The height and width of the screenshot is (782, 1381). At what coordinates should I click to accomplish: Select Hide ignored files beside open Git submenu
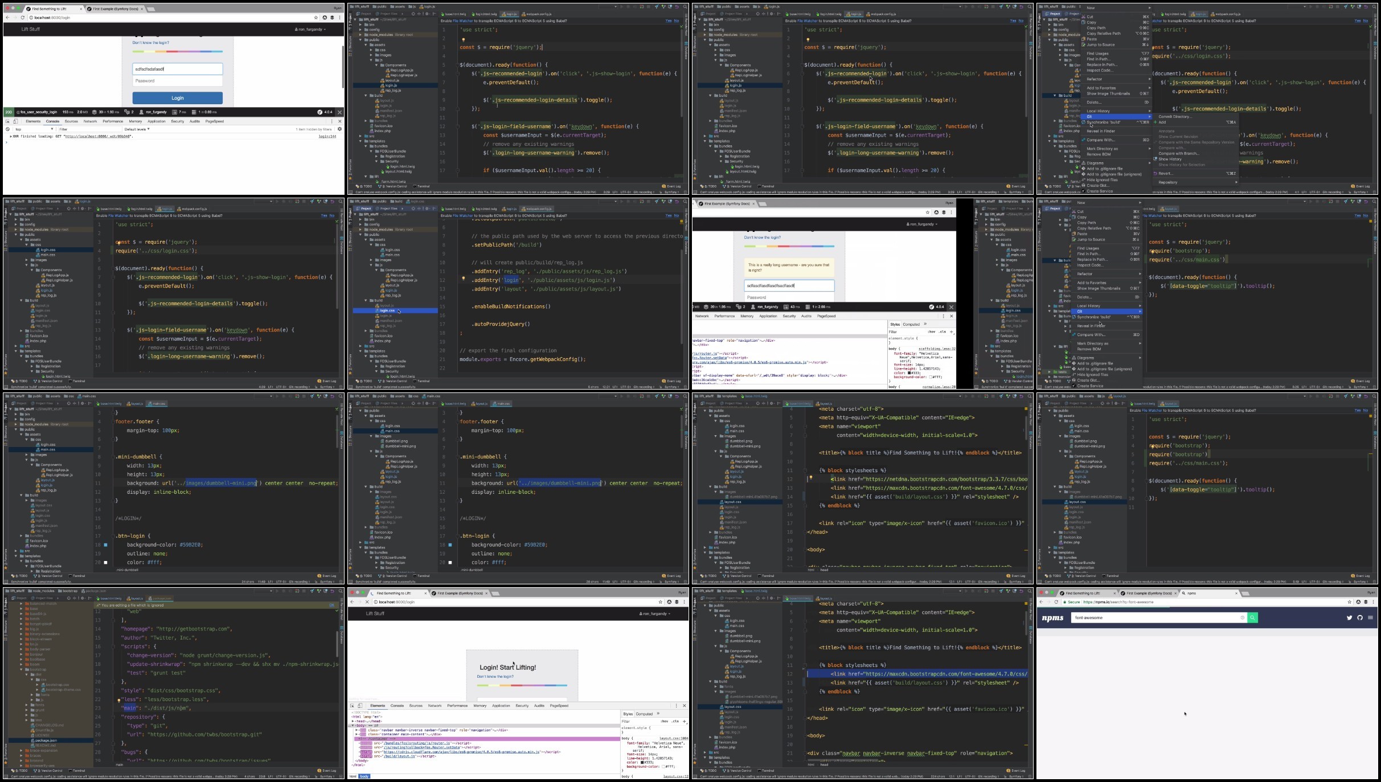(1102, 180)
